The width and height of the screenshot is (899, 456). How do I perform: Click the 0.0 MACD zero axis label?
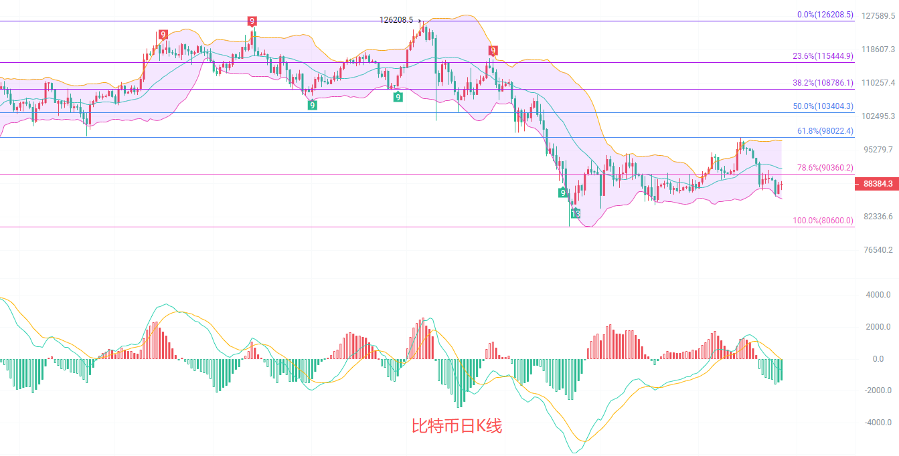click(x=878, y=358)
